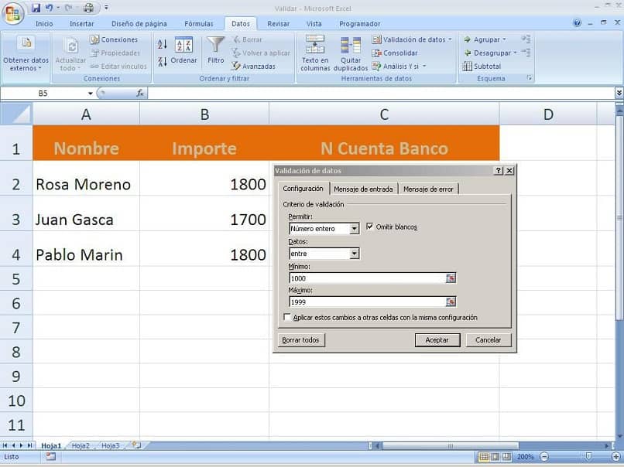Viewport: 624px width, 467px height.
Task: Click the vertical scrollbar thumb
Action: [x=619, y=218]
